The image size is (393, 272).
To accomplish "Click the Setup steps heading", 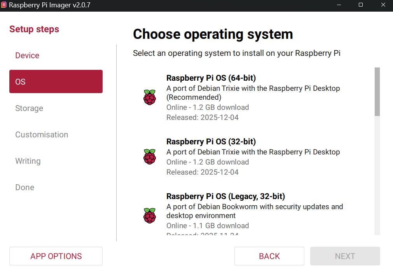I will pos(34,29).
